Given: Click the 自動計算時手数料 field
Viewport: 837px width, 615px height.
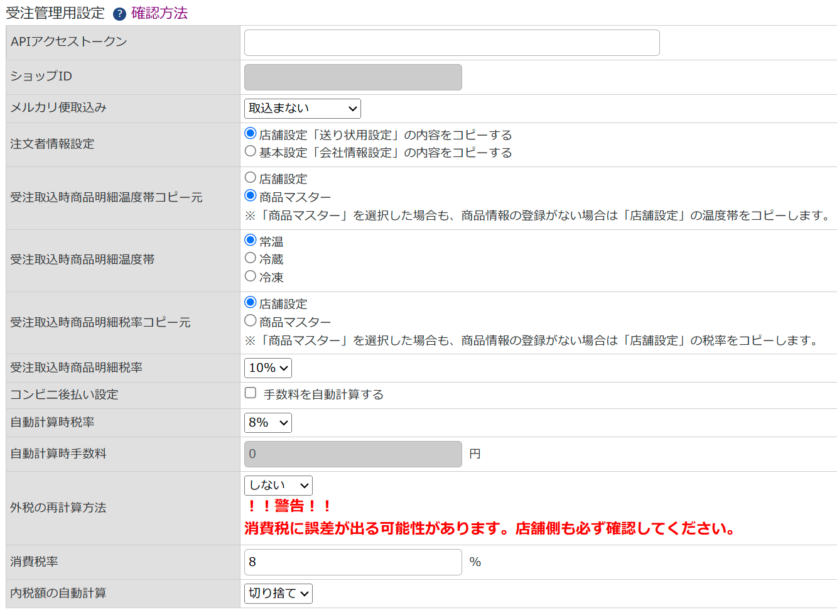Looking at the screenshot, I should pos(352,454).
